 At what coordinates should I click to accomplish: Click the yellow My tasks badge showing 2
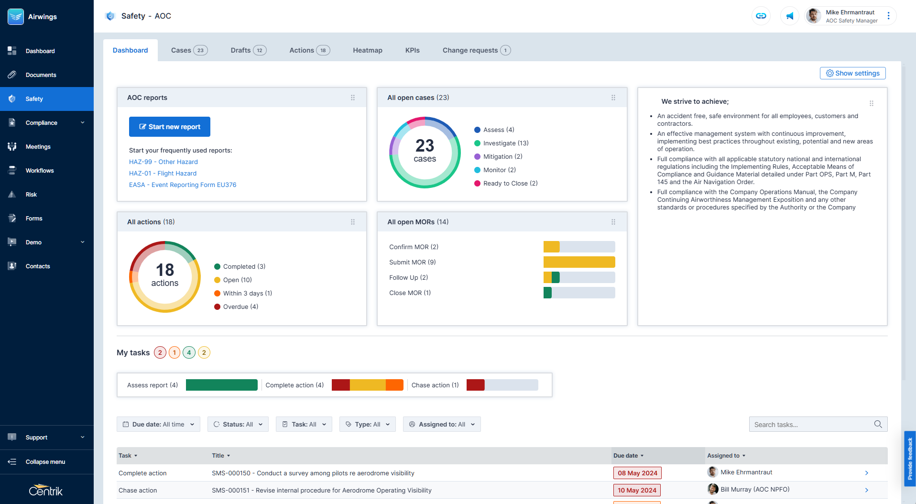click(x=204, y=352)
